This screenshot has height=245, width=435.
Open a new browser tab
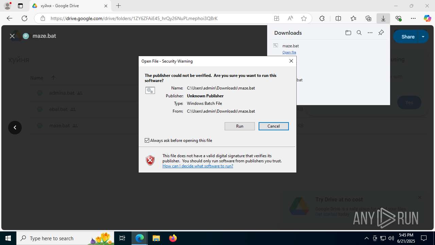coord(118,6)
